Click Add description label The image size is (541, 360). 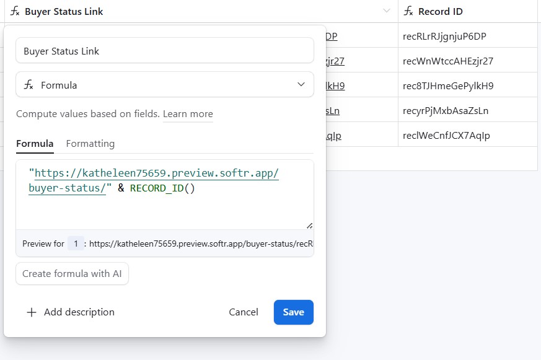pyautogui.click(x=79, y=312)
